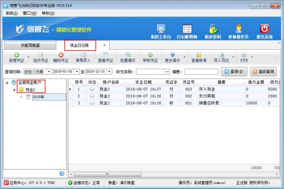Select the 更换操作员 icon
The image size is (284, 189).
[238, 29]
